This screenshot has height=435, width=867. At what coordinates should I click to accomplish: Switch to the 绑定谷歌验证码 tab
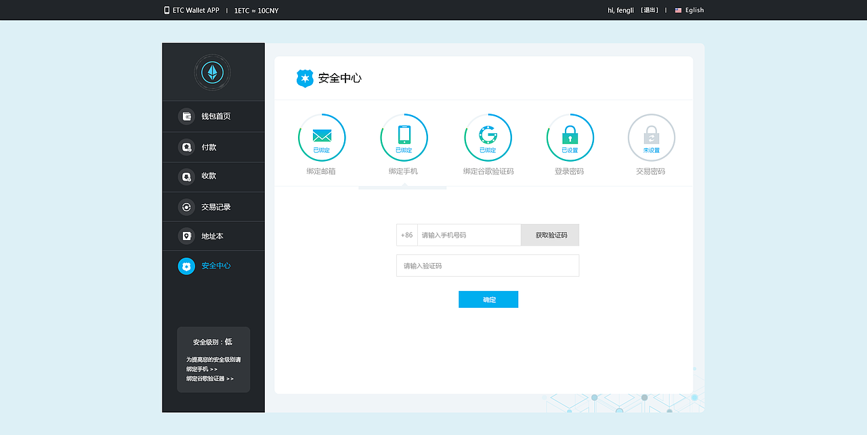click(x=488, y=172)
